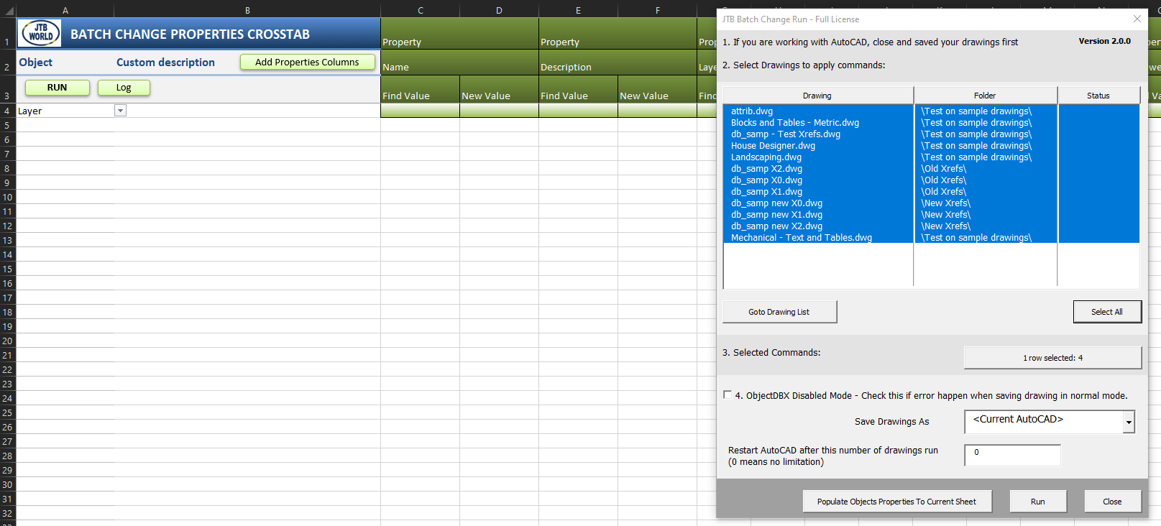This screenshot has width=1161, height=526.
Task: Open the Layer object dropdown arrow
Action: coord(121,111)
